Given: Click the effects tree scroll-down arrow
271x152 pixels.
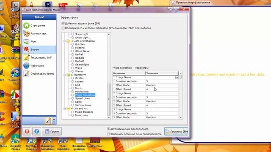Looking at the screenshot, I should pos(109,117).
